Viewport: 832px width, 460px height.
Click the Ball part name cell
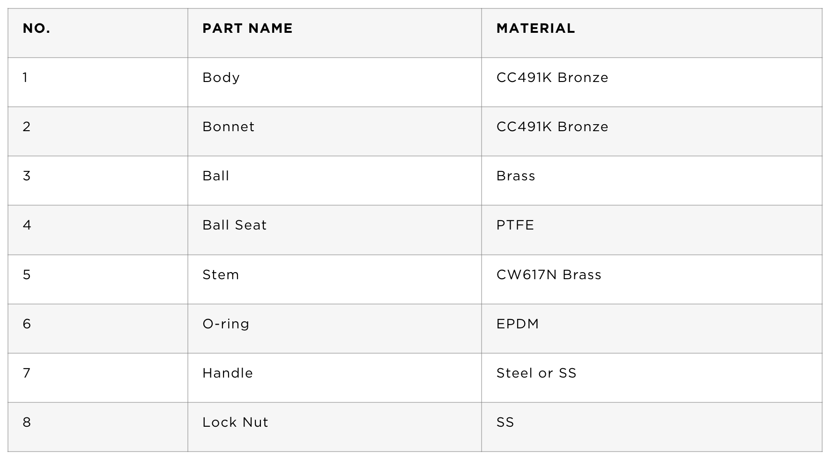click(334, 181)
